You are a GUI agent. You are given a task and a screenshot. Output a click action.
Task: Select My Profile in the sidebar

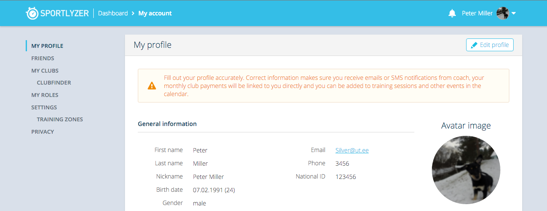[47, 46]
